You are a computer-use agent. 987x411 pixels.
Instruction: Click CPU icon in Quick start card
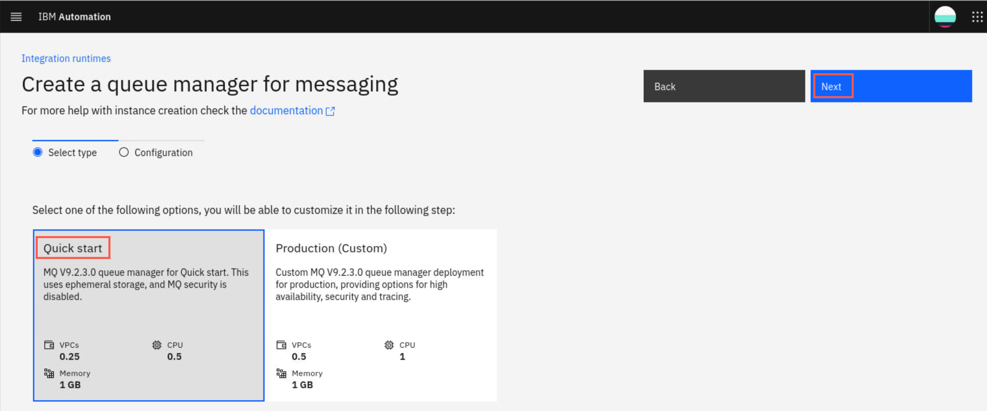[157, 345]
